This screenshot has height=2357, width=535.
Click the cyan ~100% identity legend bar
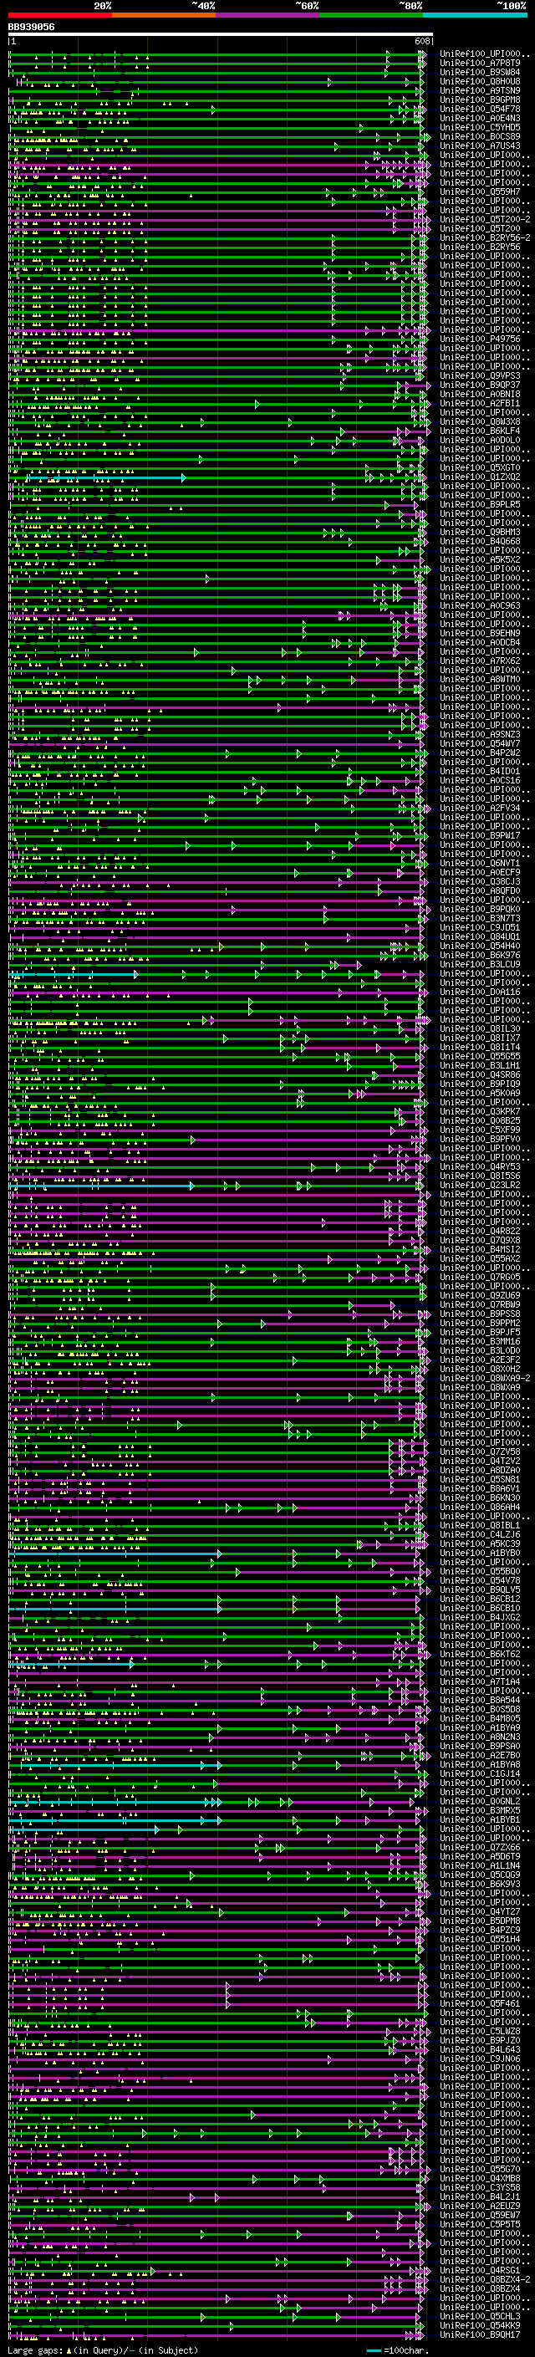coord(475,16)
